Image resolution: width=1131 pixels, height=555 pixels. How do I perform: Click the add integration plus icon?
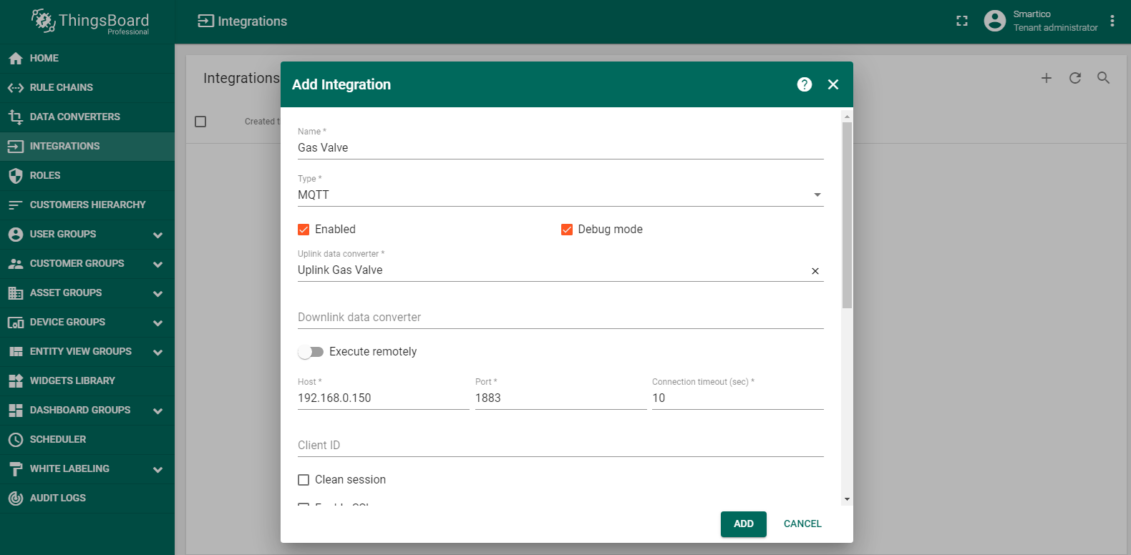click(x=1046, y=78)
